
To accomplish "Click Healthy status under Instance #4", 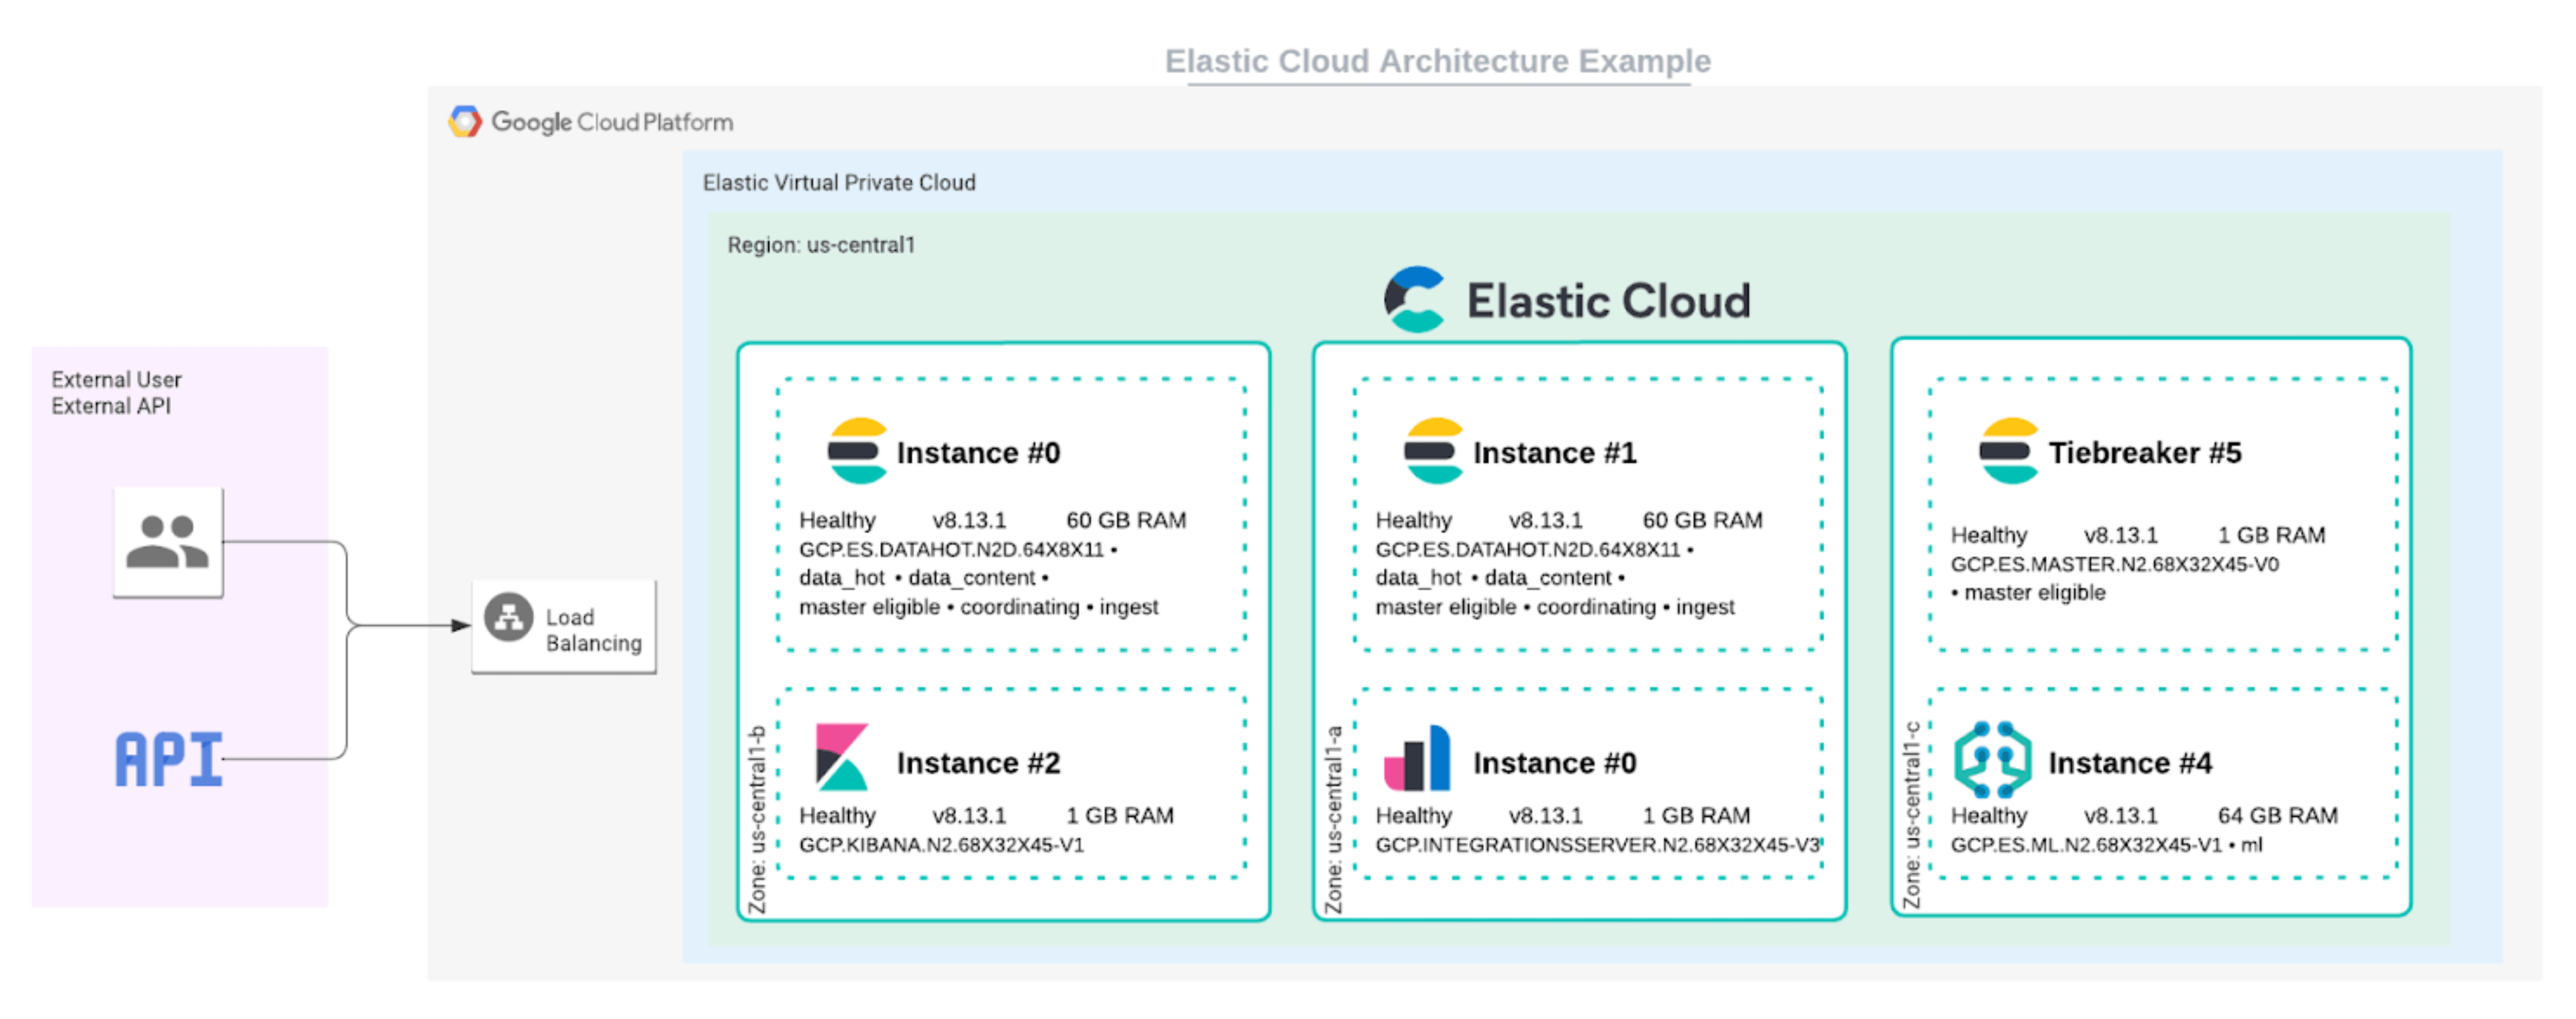I will pos(1988,815).
